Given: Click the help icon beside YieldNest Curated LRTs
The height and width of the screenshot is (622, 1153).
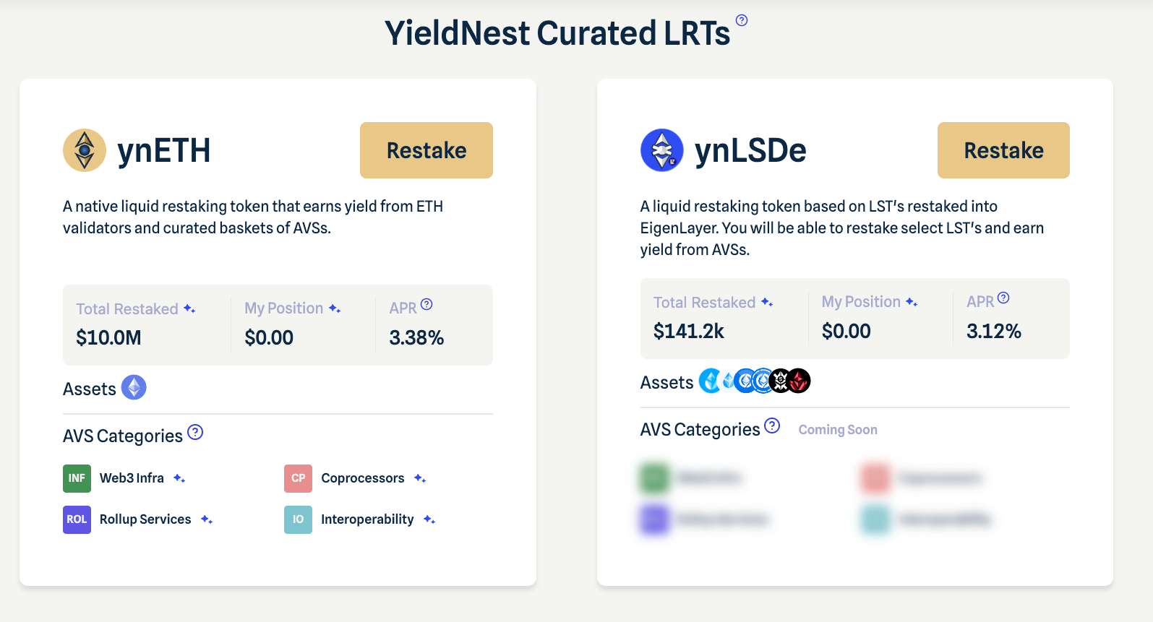Looking at the screenshot, I should [742, 20].
